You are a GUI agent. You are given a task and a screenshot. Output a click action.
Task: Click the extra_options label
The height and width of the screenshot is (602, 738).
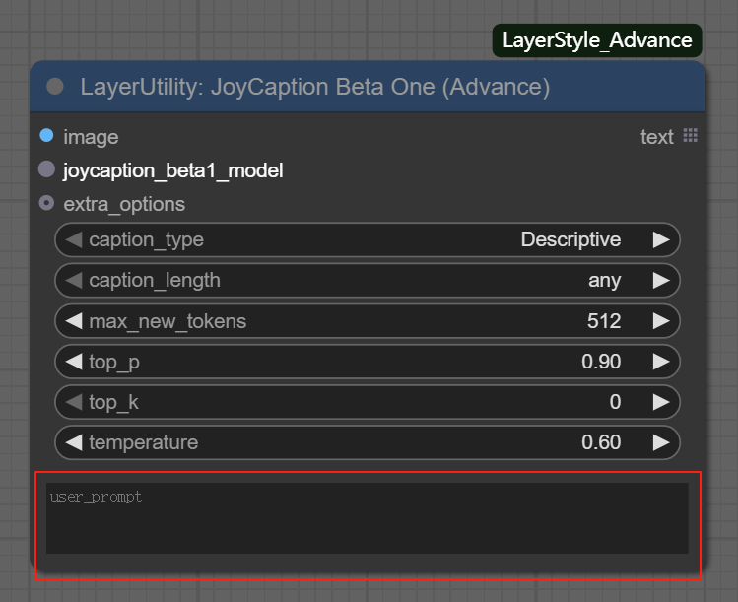[x=124, y=205]
